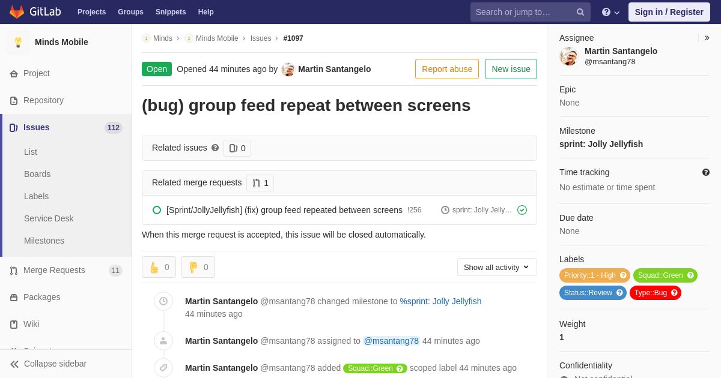Click the Minds breadcrumb link
721x378 pixels.
163,38
